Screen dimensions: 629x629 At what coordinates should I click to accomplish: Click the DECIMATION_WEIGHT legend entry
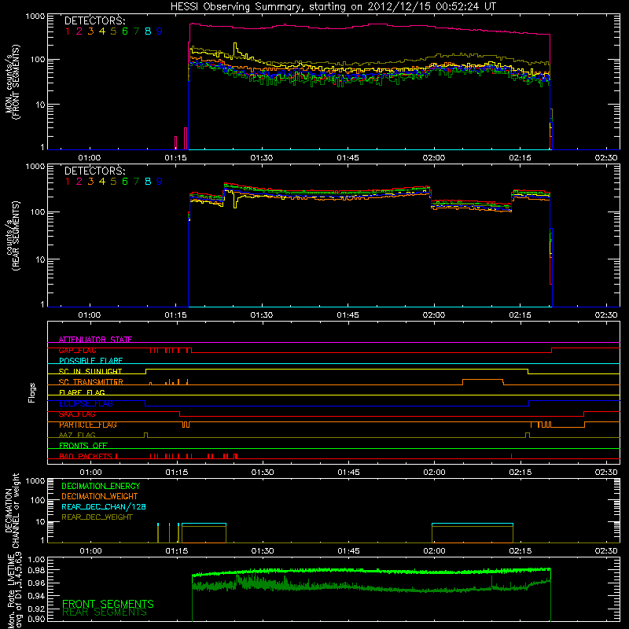click(x=100, y=496)
